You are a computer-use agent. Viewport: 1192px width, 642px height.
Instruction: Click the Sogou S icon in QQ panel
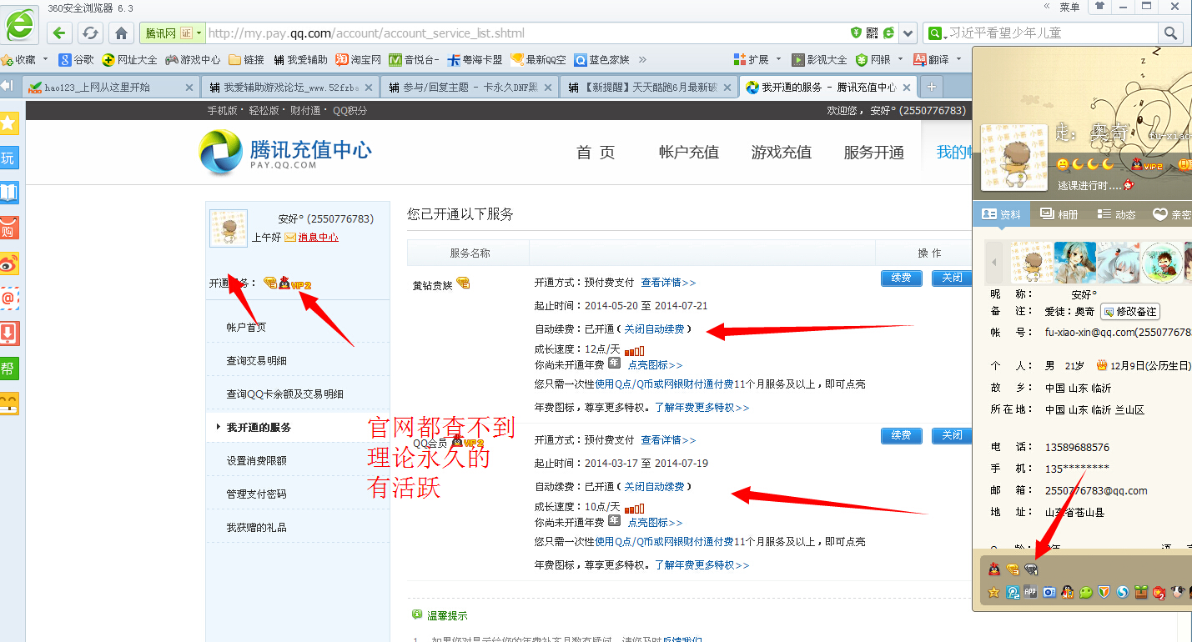pyautogui.click(x=1123, y=592)
